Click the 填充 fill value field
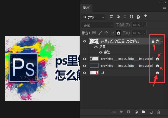This screenshot has width=168, height=118. [137, 33]
